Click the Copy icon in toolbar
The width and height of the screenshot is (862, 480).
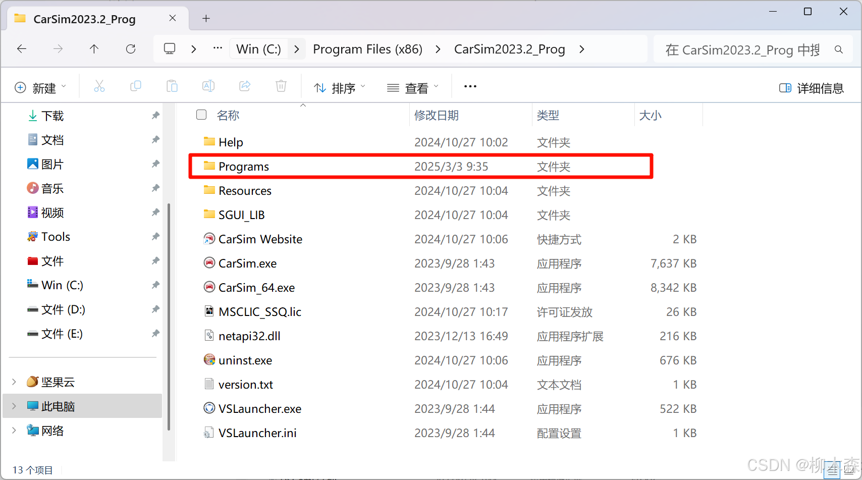point(136,87)
